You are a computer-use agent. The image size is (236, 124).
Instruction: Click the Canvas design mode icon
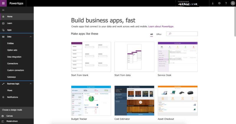coord(3,116)
